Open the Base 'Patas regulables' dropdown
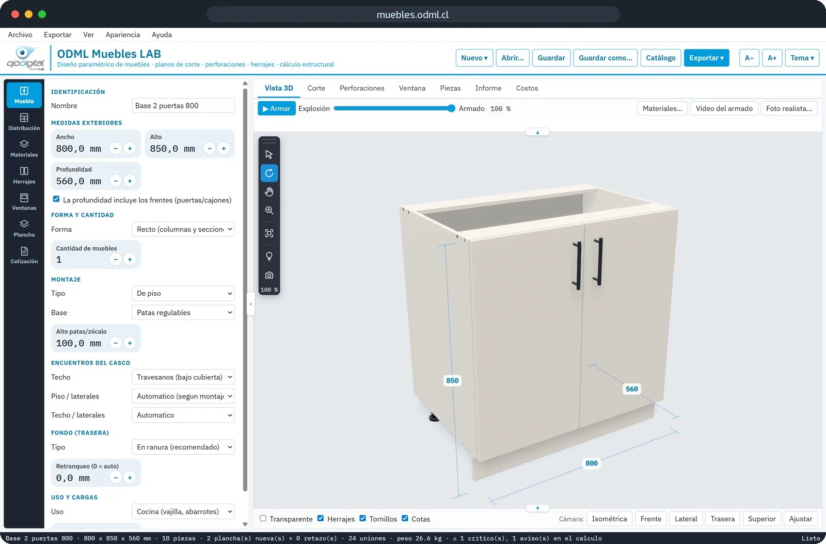Image resolution: width=826 pixels, height=544 pixels. 183,312
